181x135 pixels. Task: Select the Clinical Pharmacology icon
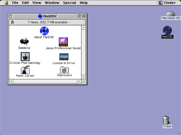coord(25,56)
